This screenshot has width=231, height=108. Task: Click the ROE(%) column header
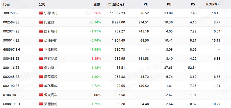pyautogui.click(x=212, y=4)
